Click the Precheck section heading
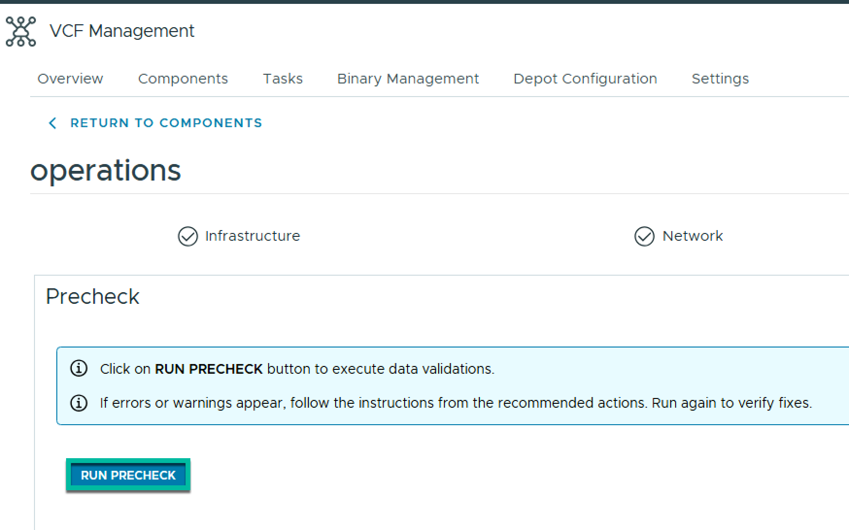849x530 pixels. (x=93, y=297)
